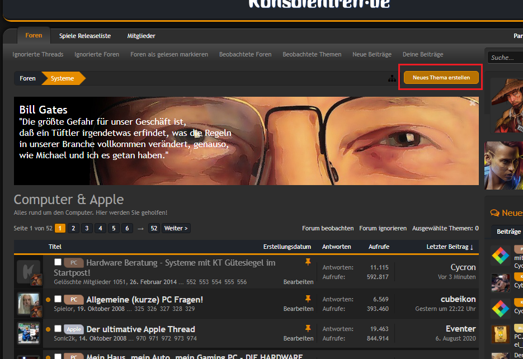
Task: Tick checkbox for Hardware Beratung thread
Action: point(58,262)
